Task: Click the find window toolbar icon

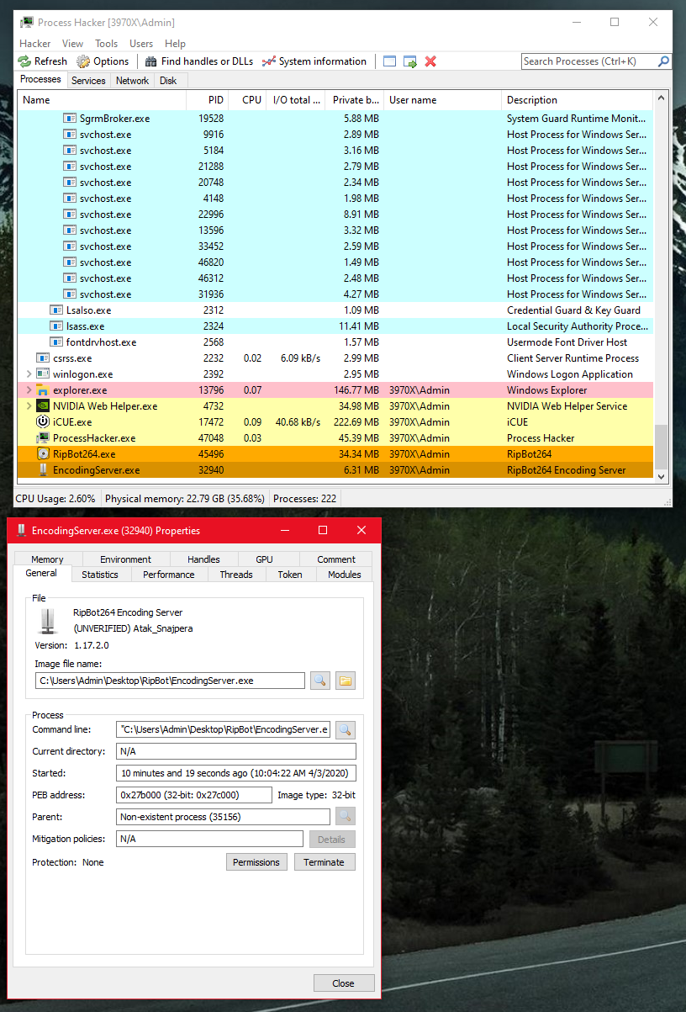Action: coord(389,61)
